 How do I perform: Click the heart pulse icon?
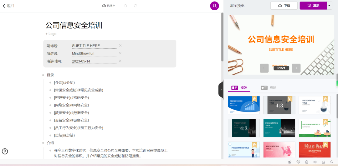[298, 162]
